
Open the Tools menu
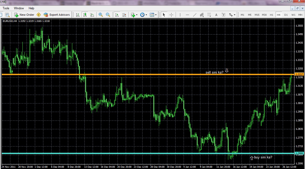tap(6, 8)
